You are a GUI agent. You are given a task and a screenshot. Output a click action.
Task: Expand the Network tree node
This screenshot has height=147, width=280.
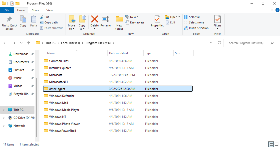coord(4,126)
